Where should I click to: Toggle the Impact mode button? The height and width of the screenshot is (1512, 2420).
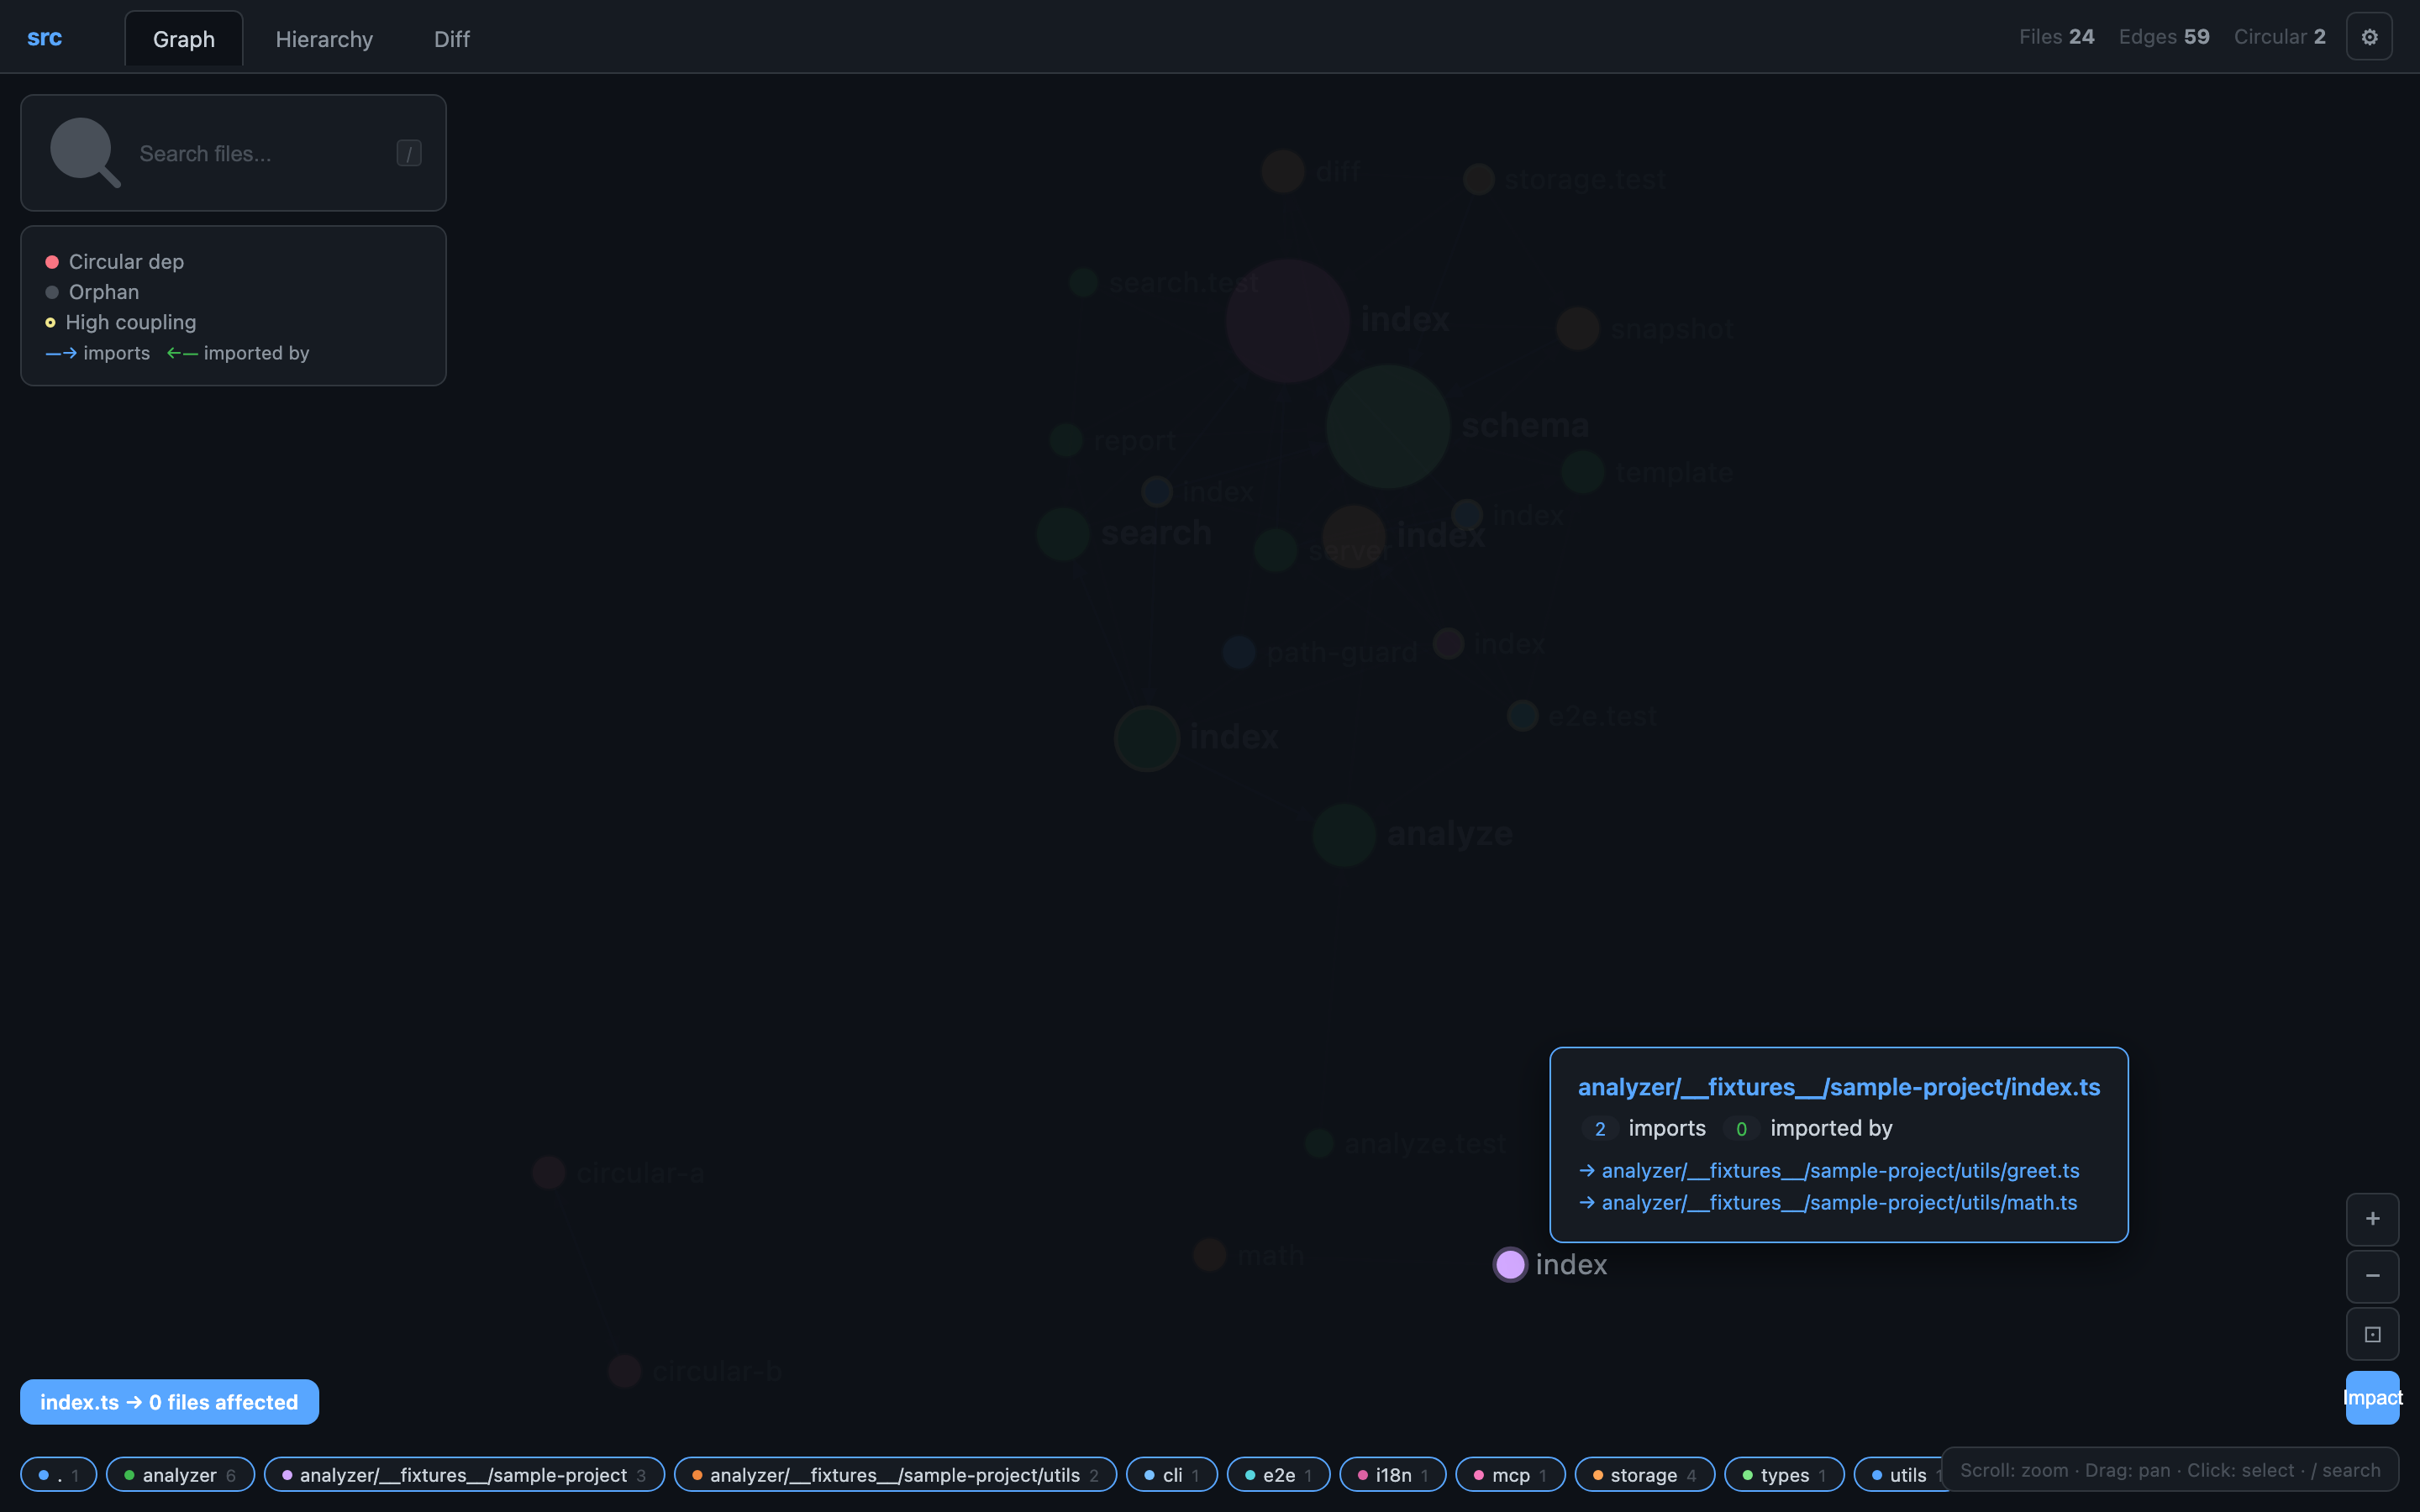click(2371, 1397)
